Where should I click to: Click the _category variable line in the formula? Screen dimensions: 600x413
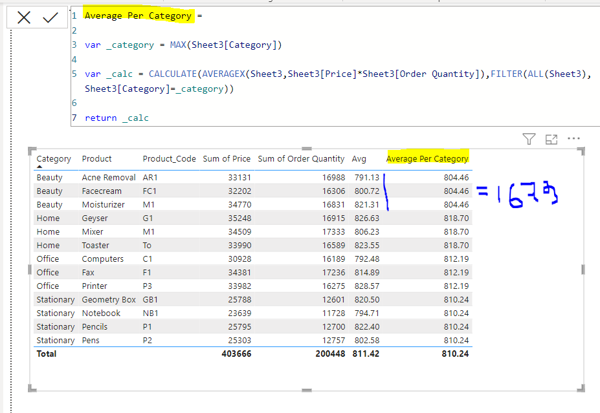click(183, 45)
